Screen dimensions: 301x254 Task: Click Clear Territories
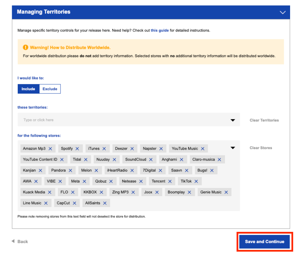click(264, 120)
